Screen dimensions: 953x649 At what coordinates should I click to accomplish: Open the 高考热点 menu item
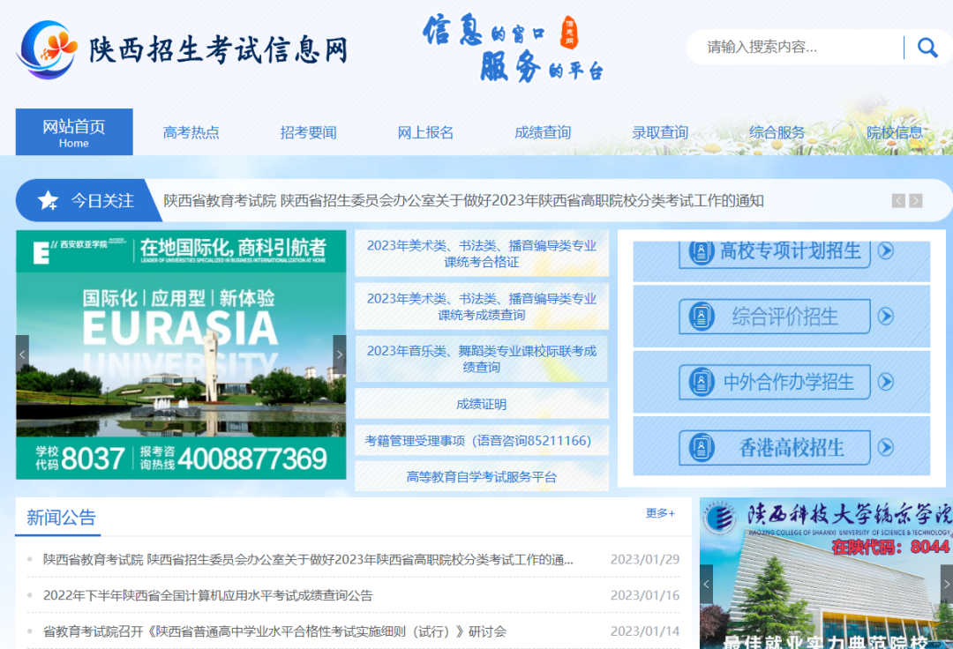(x=191, y=132)
